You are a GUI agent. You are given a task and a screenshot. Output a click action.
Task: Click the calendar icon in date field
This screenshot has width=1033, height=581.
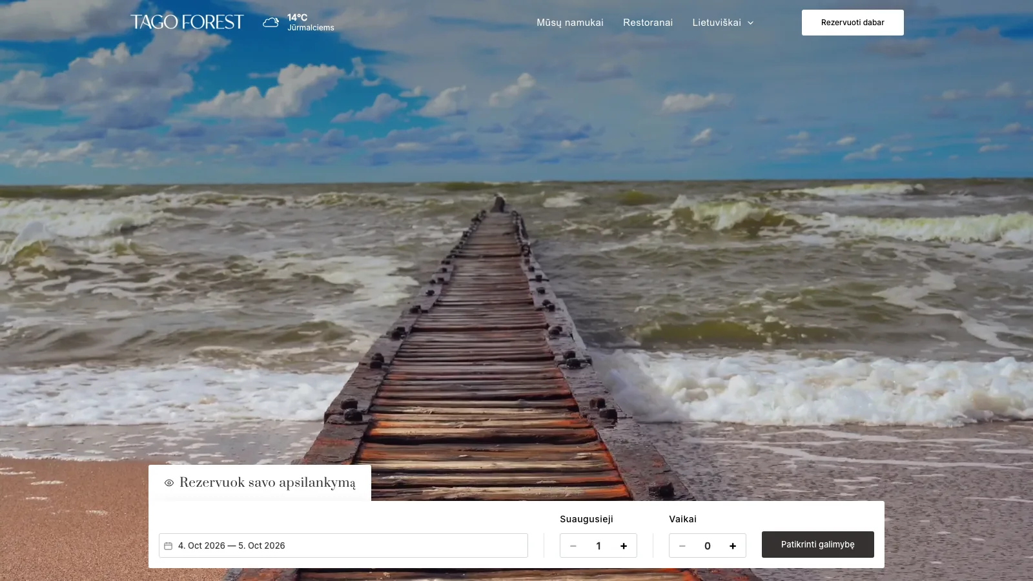[169, 545]
